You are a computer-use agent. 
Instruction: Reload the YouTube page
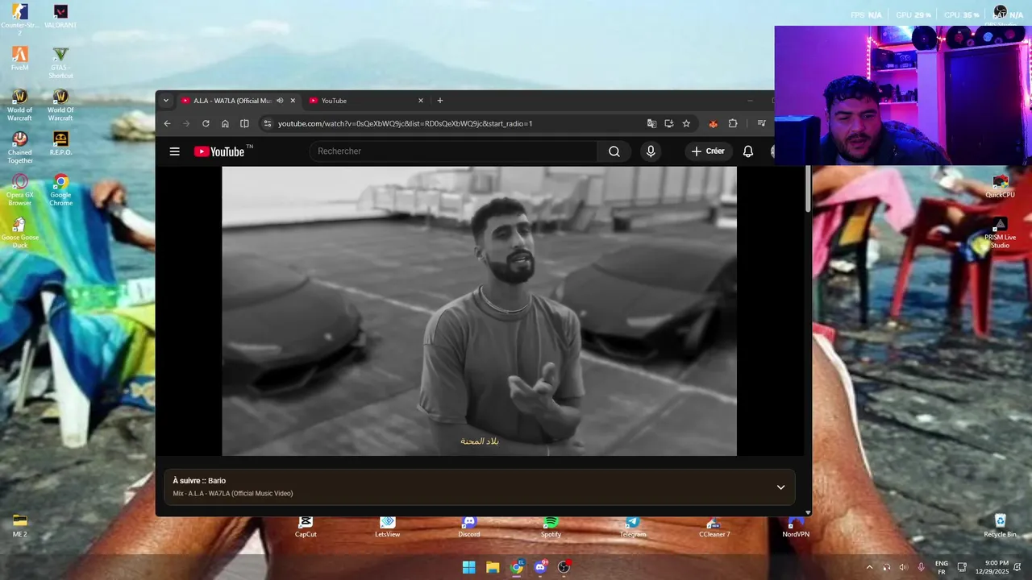pyautogui.click(x=206, y=123)
